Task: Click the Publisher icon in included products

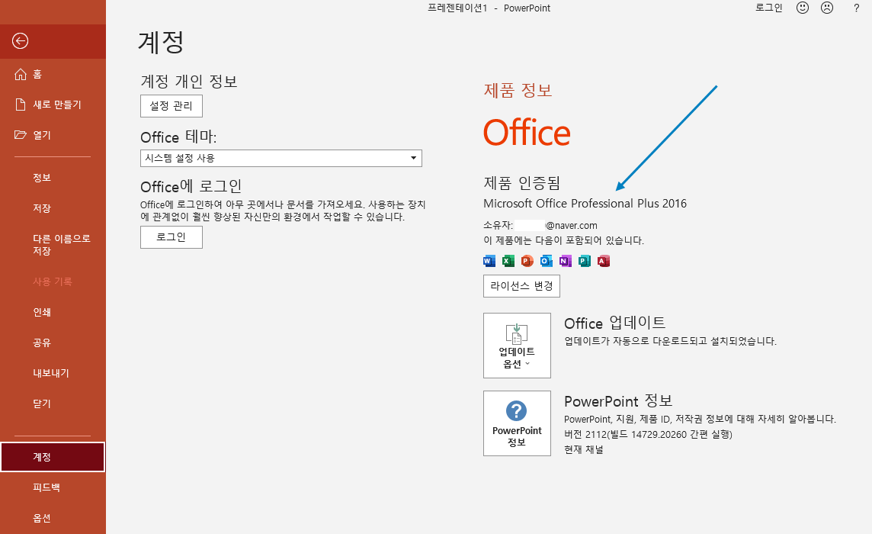Action: pyautogui.click(x=584, y=261)
